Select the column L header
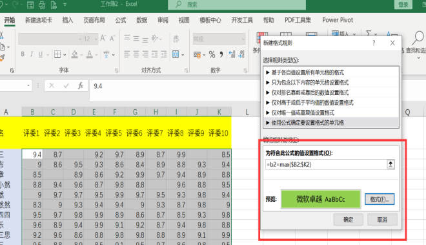 tap(247, 112)
